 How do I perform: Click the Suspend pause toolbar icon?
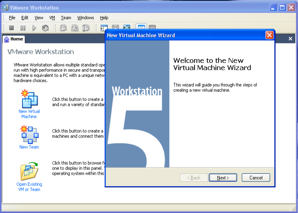click(x=23, y=28)
